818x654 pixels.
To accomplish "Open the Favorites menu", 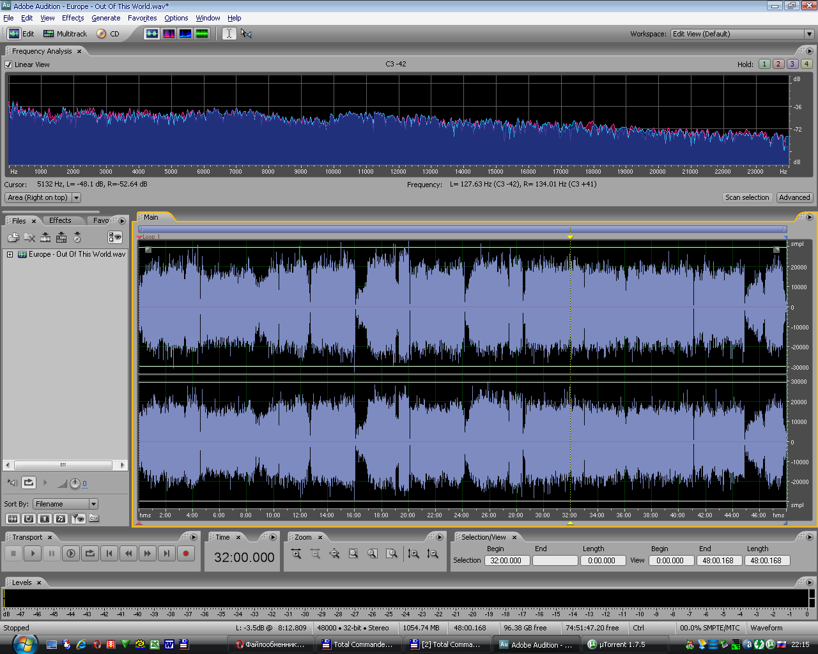I will click(143, 18).
